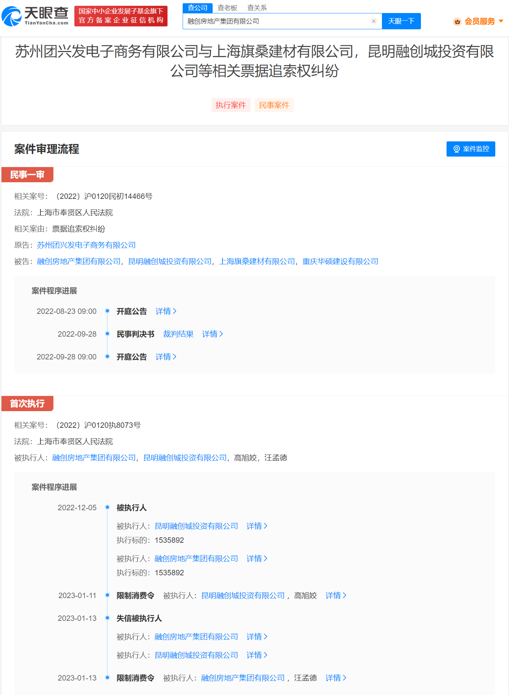
Task: Click the 案件监控 button
Action: [470, 149]
